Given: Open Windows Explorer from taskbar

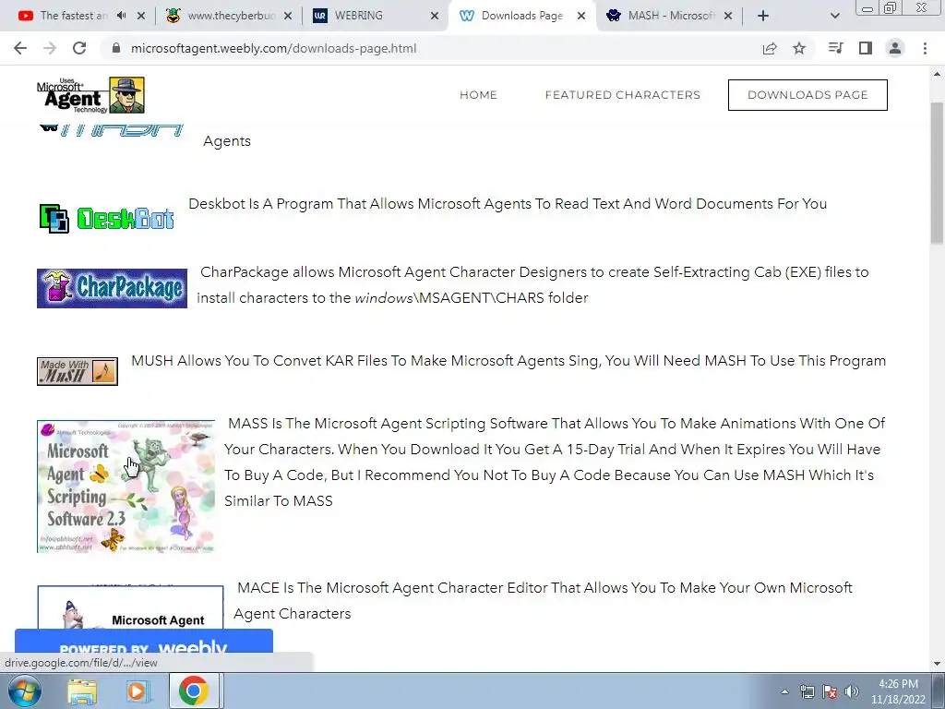Looking at the screenshot, I should pos(82,691).
